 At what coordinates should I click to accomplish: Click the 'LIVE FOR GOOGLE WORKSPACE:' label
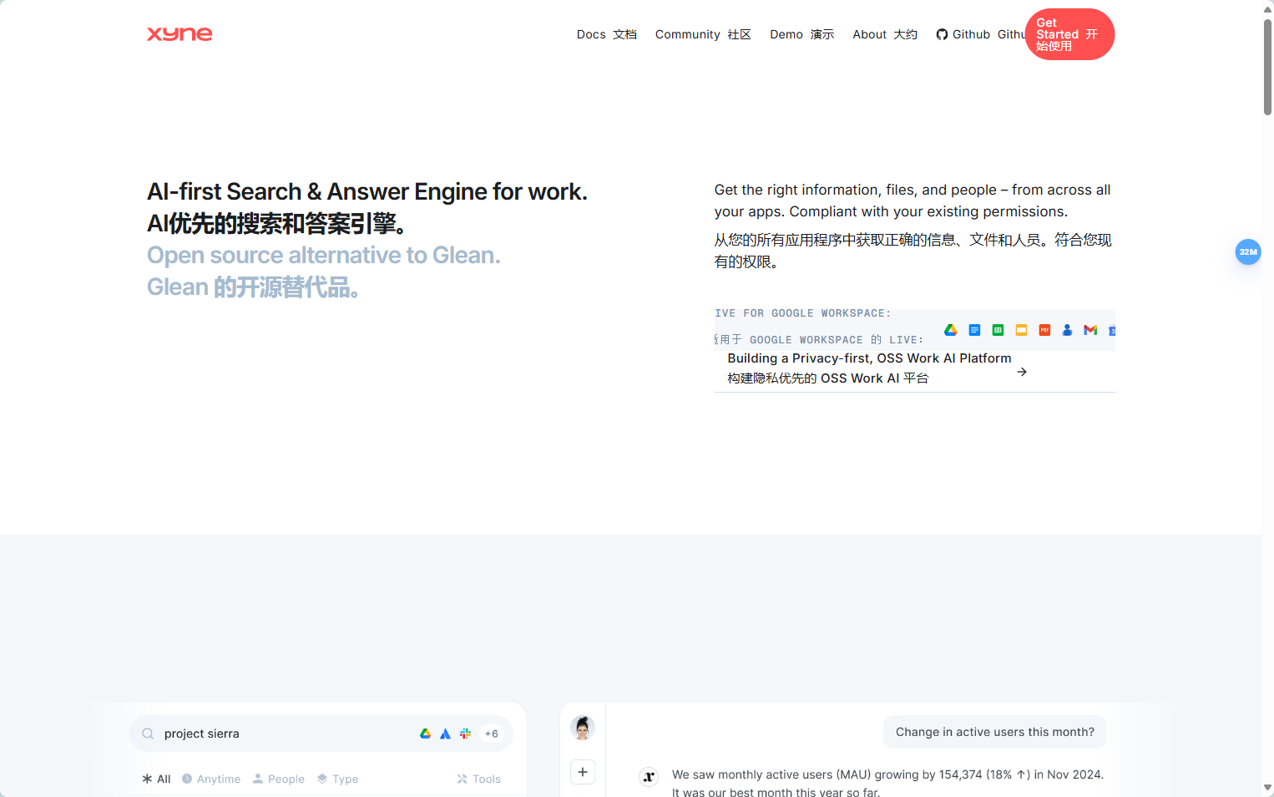pyautogui.click(x=803, y=313)
